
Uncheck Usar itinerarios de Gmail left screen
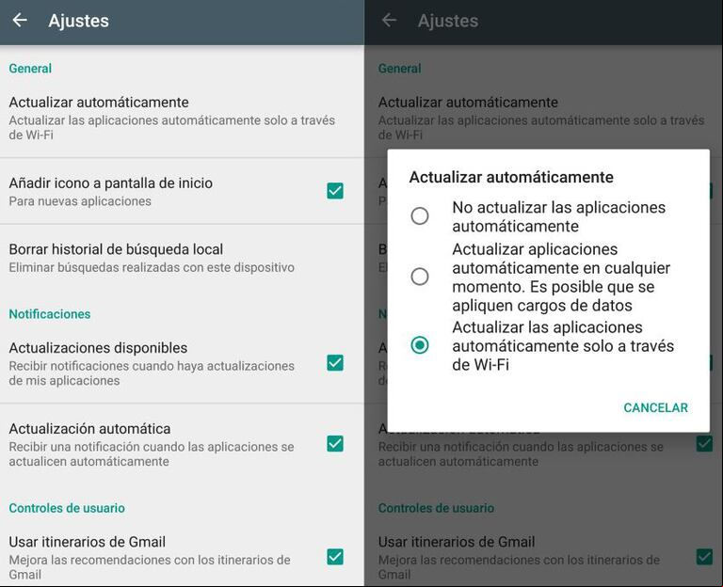pyautogui.click(x=335, y=557)
